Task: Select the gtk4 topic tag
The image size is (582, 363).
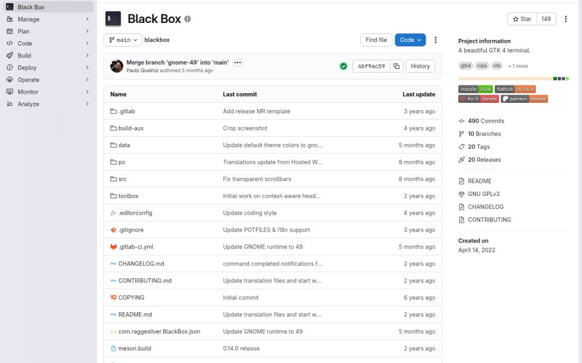Action: [x=466, y=66]
